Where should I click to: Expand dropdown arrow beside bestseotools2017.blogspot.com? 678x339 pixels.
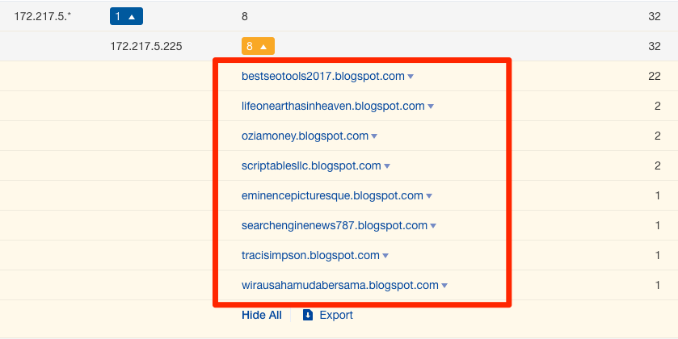411,77
